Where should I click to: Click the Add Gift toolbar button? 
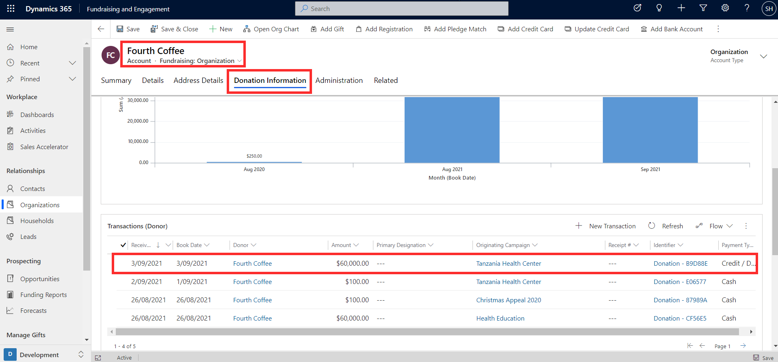click(327, 29)
